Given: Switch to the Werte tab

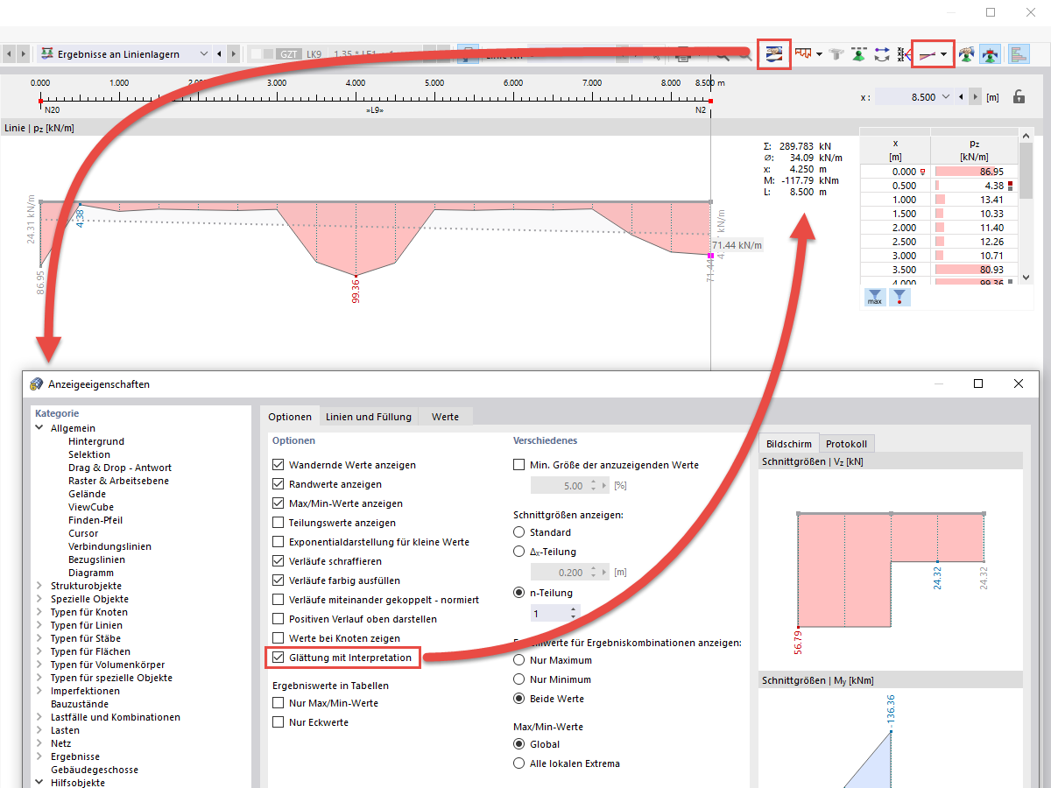Looking at the screenshot, I should point(445,417).
